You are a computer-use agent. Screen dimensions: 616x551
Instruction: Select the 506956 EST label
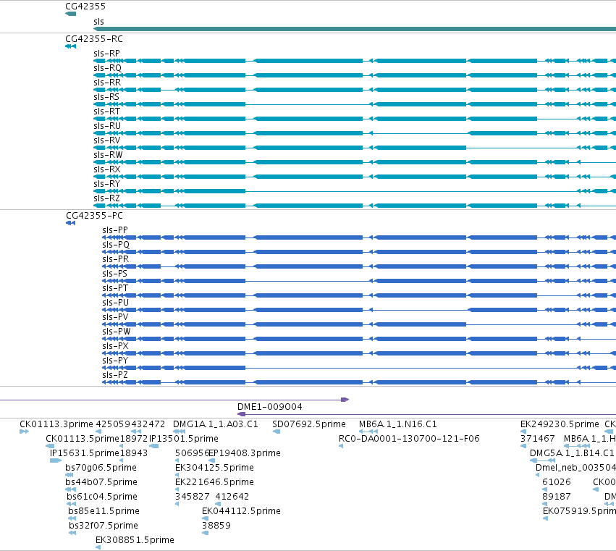(x=192, y=453)
